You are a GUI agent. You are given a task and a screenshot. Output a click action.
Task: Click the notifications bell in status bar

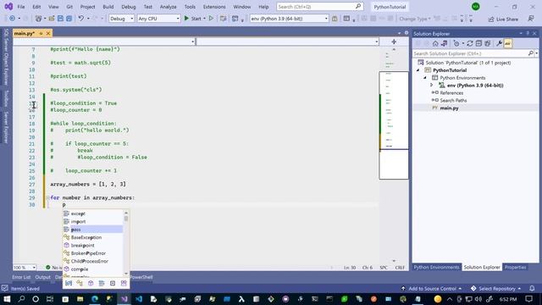(532, 288)
